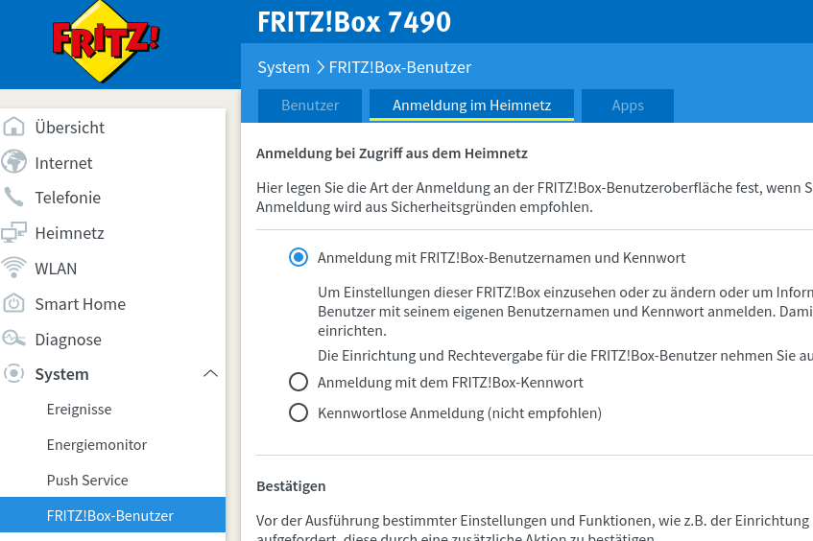
Task: Open Übersicht via the house icon
Action: click(x=13, y=127)
